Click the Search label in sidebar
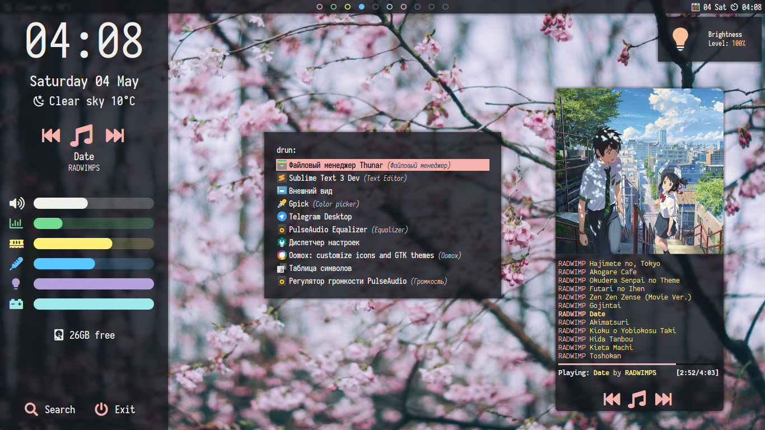The height and width of the screenshot is (430, 765). click(x=60, y=409)
